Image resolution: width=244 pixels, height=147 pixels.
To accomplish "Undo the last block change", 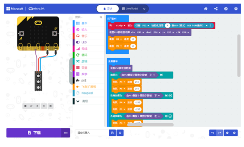I will pos(213,133).
